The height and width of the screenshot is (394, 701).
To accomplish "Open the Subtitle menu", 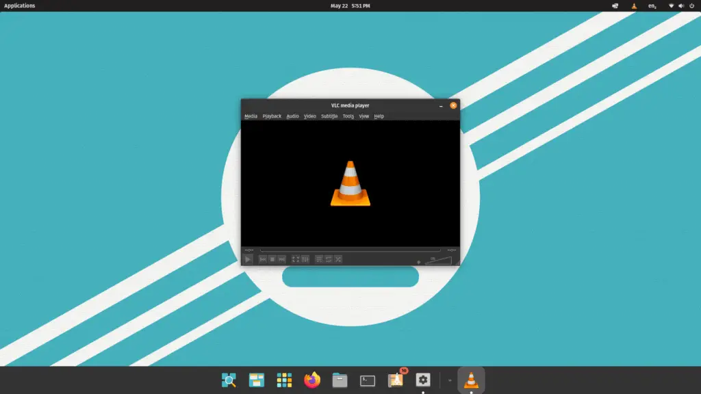I will 329,116.
